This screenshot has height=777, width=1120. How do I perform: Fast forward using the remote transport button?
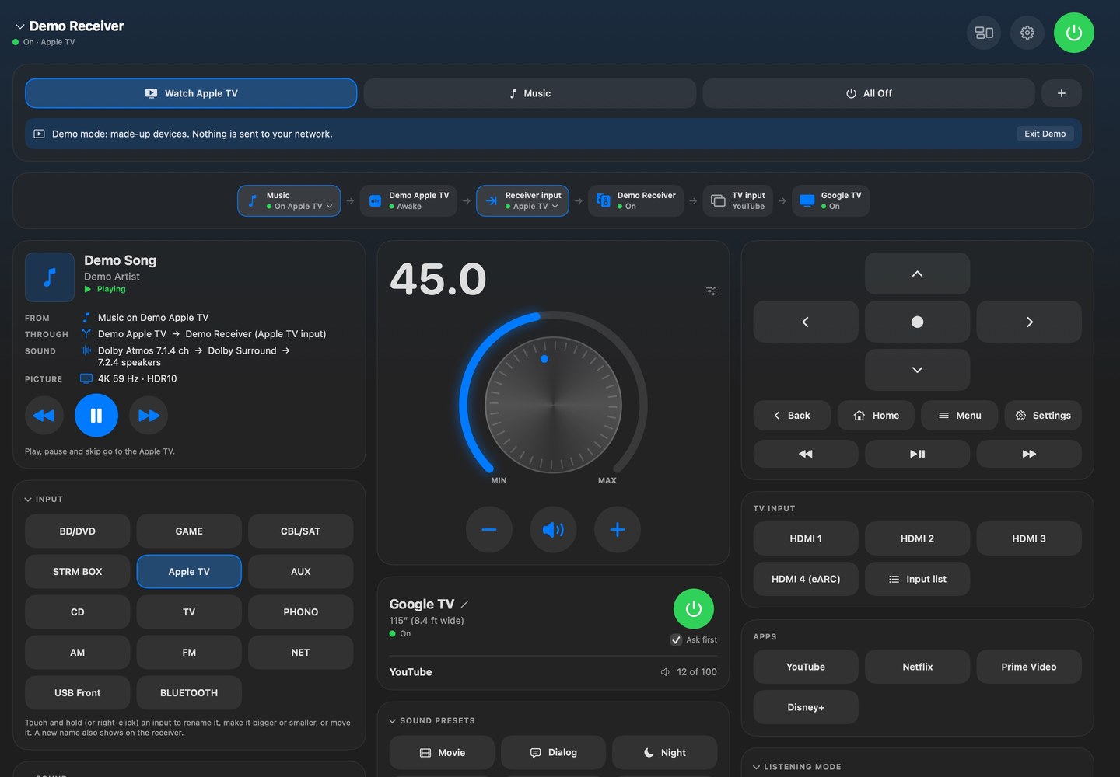click(x=1029, y=454)
